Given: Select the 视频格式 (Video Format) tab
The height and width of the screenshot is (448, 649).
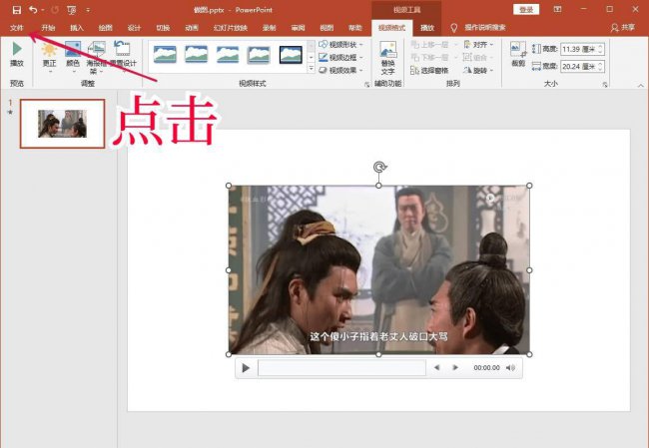Looking at the screenshot, I should click(x=391, y=28).
